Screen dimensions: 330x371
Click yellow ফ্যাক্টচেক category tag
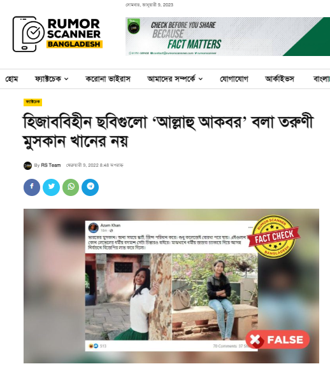click(32, 102)
